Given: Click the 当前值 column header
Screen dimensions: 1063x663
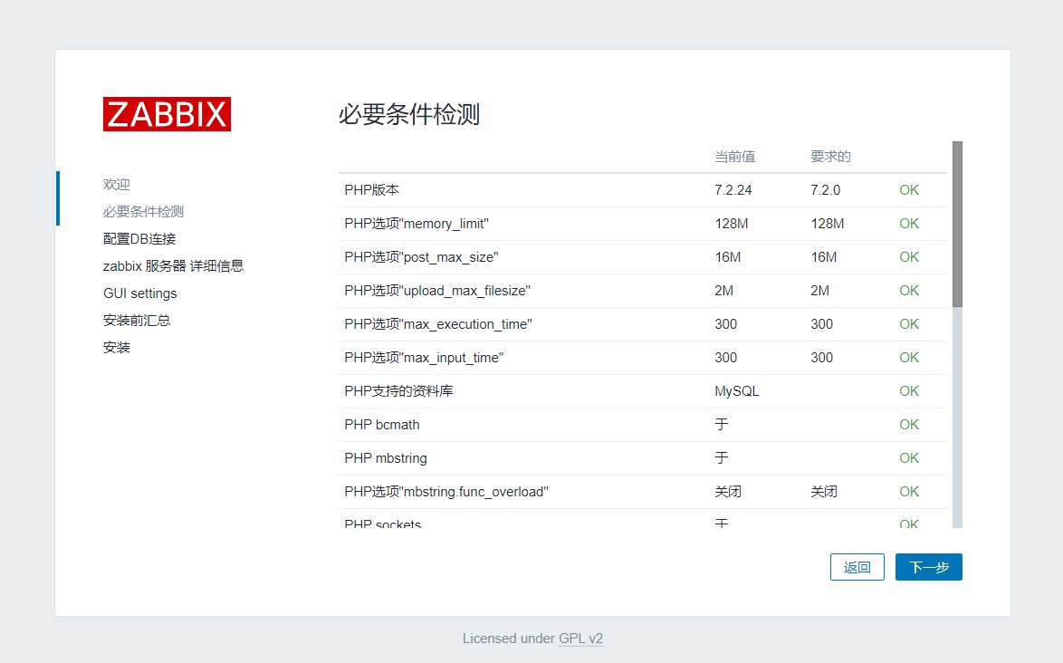Looking at the screenshot, I should [x=735, y=157].
